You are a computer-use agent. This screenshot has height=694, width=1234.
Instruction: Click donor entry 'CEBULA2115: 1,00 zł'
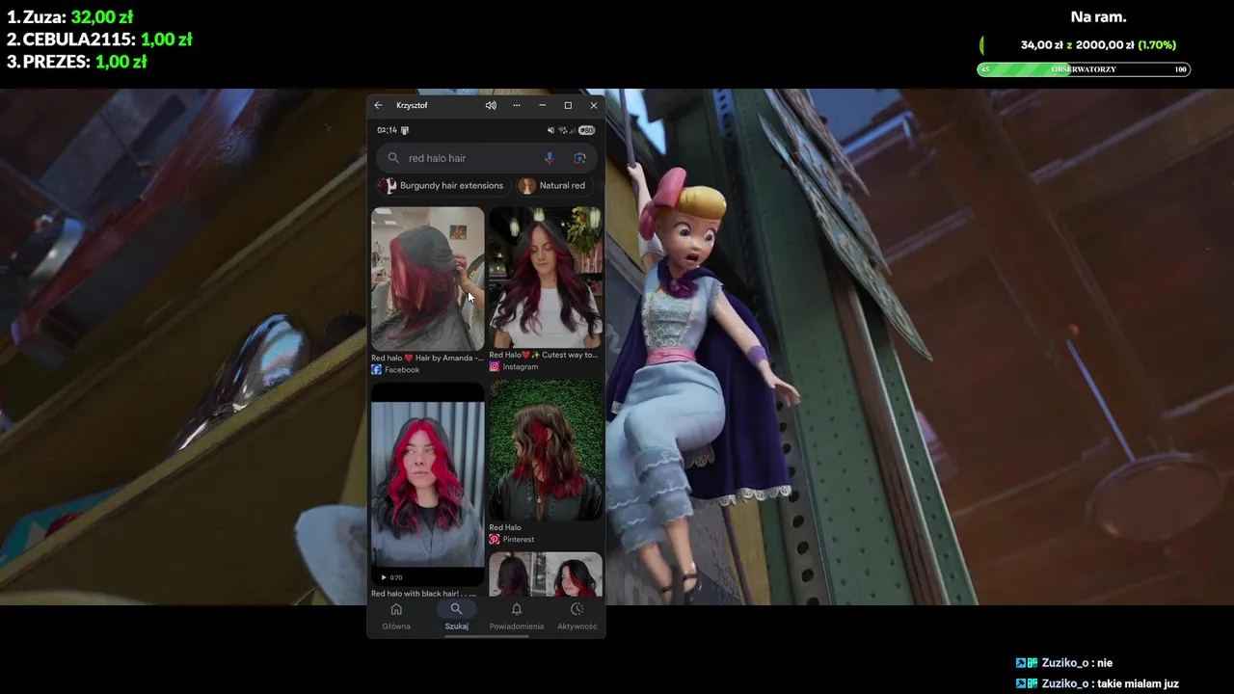(x=99, y=40)
